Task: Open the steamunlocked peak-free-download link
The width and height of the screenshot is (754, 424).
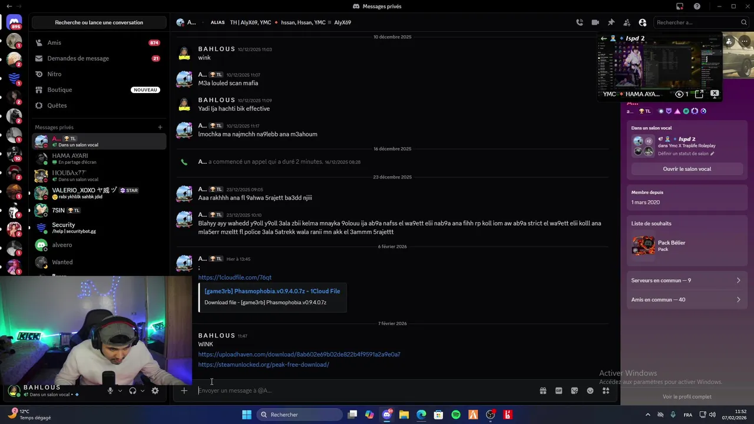Action: [x=263, y=365]
